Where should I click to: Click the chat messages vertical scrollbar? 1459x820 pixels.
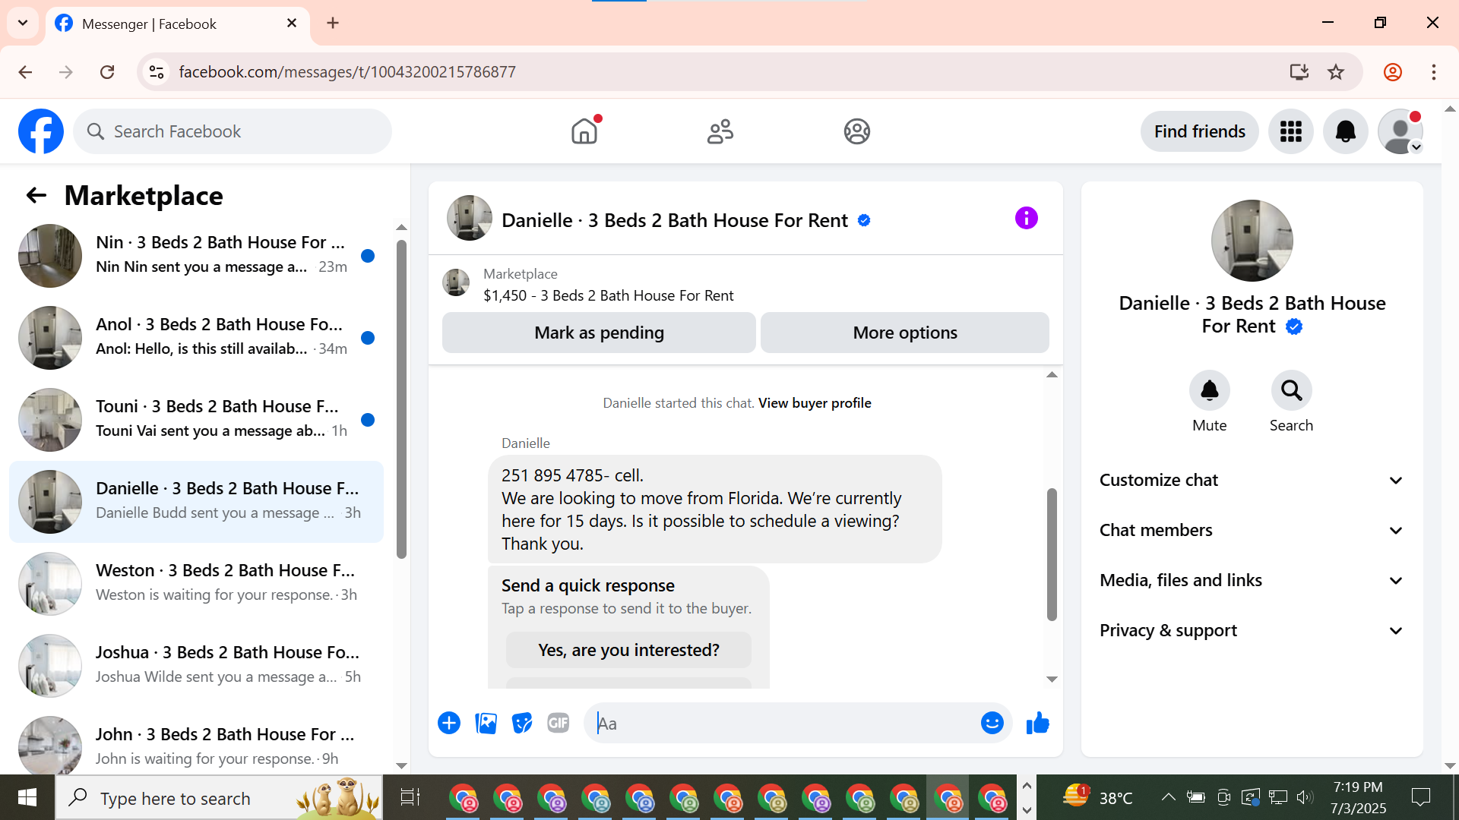pos(1052,554)
